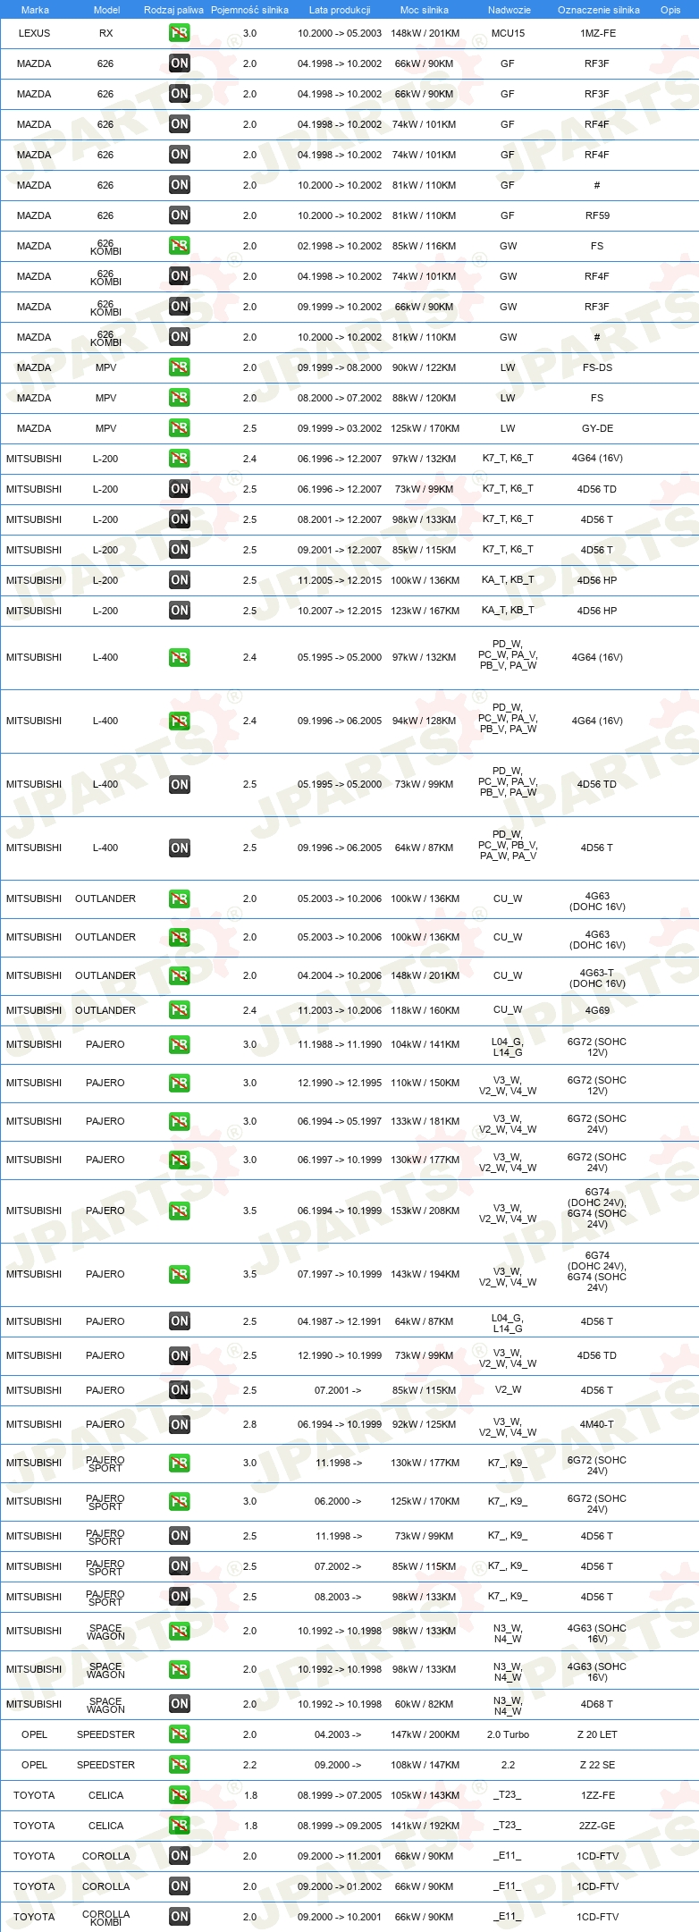Click the Marka column header
This screenshot has height=1932, width=699.
tap(35, 10)
